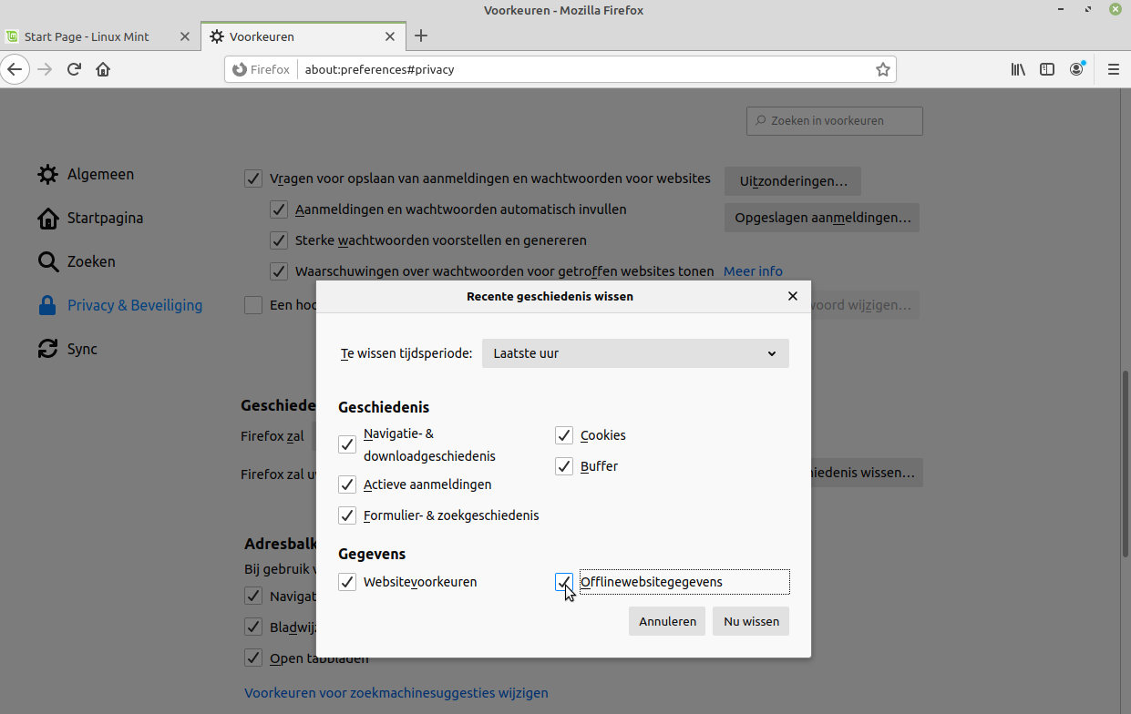Open the Meer info link
The width and height of the screenshot is (1131, 714).
[753, 270]
